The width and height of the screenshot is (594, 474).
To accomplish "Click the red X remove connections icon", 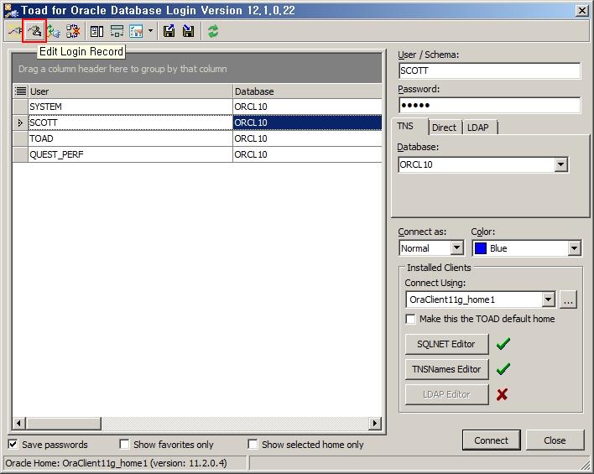I will pyautogui.click(x=73, y=31).
